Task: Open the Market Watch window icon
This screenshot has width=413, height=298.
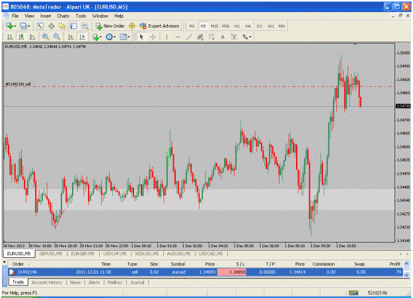Action: (x=40, y=26)
